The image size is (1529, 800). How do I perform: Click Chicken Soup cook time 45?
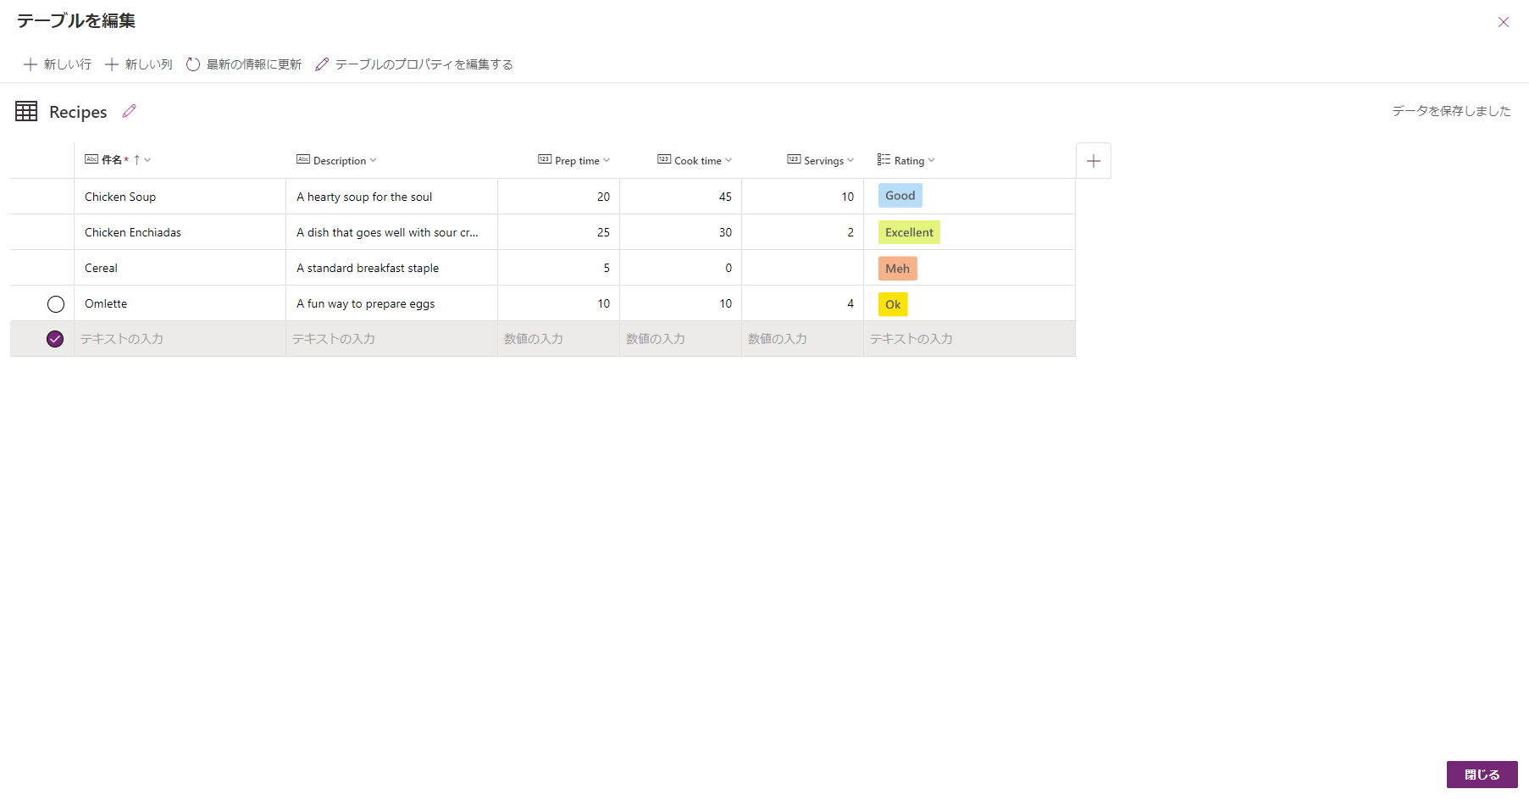(x=680, y=197)
